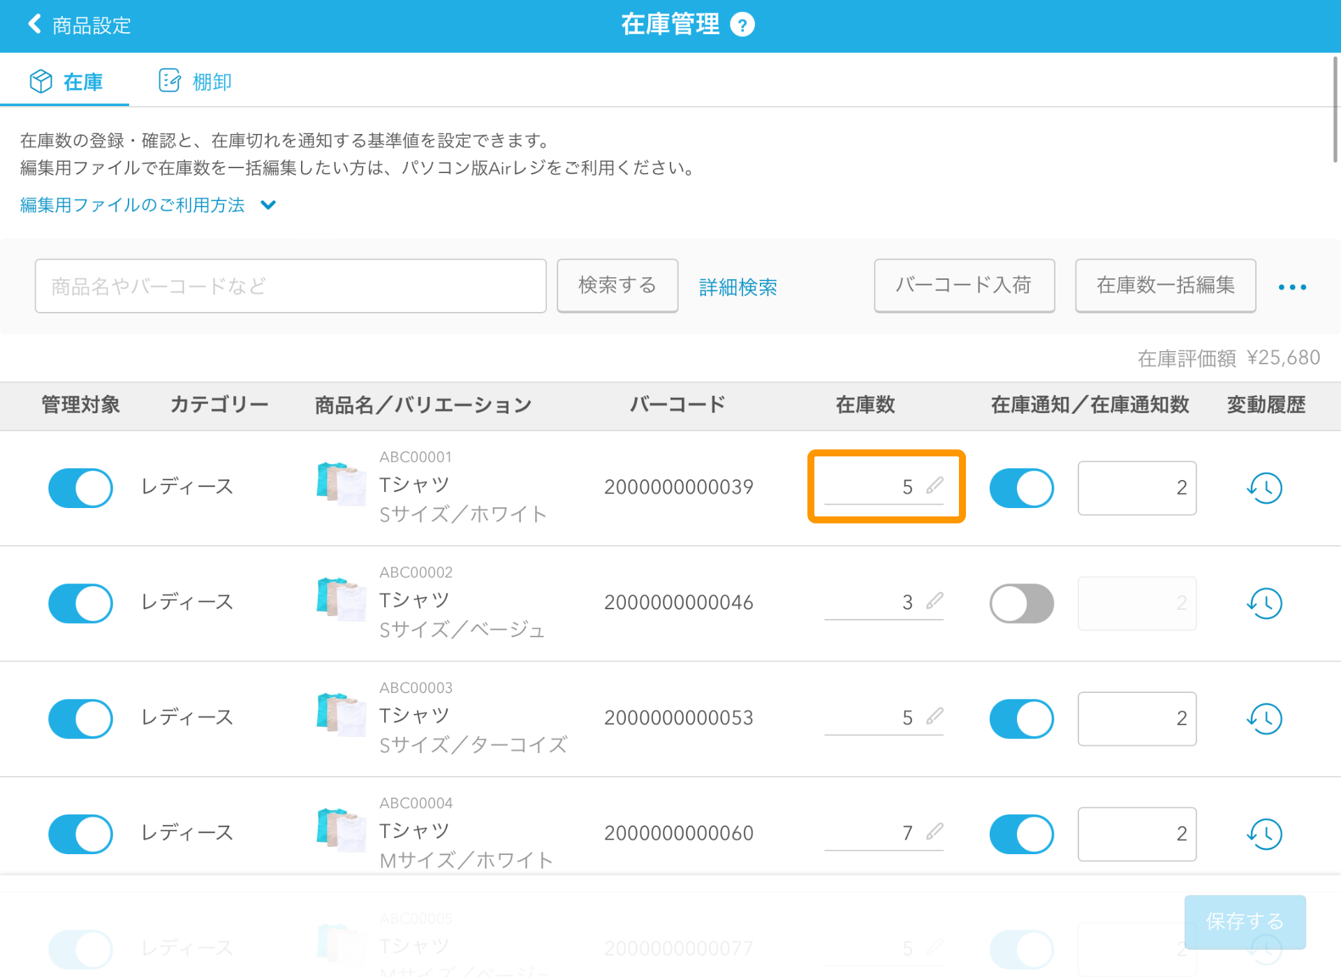1341x977 pixels.
Task: Open the three-dots more options menu
Action: point(1292,287)
